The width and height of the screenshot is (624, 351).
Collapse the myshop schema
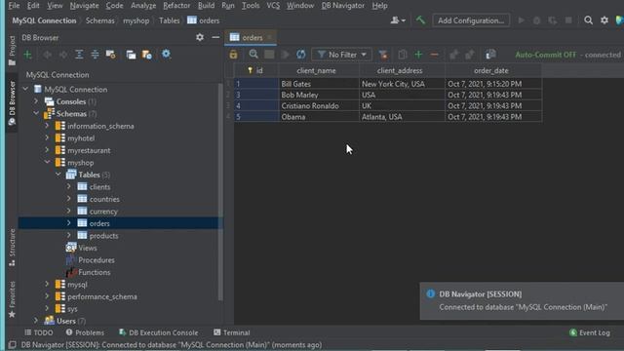47,163
